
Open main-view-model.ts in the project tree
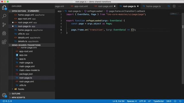32,70
